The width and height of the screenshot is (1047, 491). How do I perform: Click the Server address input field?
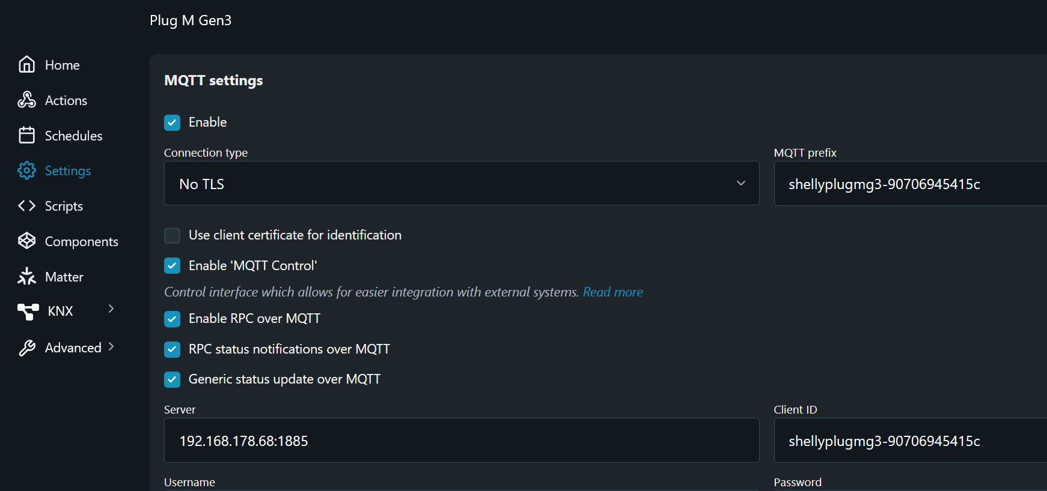click(461, 441)
